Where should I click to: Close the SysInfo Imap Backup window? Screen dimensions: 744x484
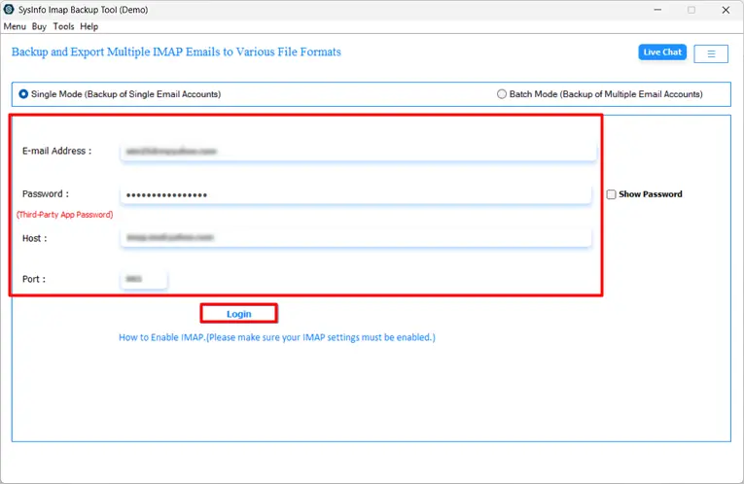pos(726,10)
